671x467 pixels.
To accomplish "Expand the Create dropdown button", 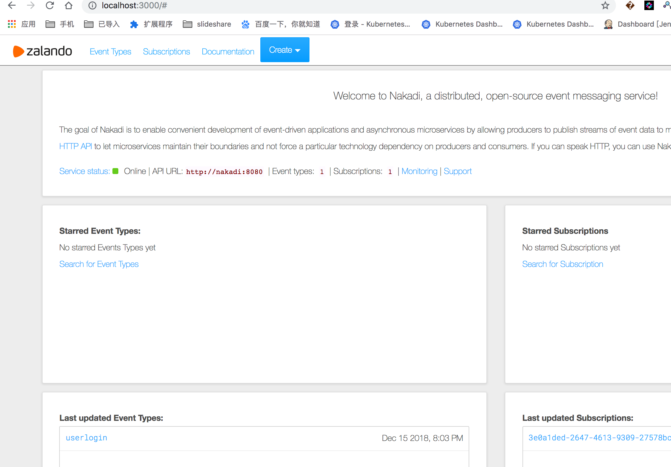I will (x=285, y=50).
